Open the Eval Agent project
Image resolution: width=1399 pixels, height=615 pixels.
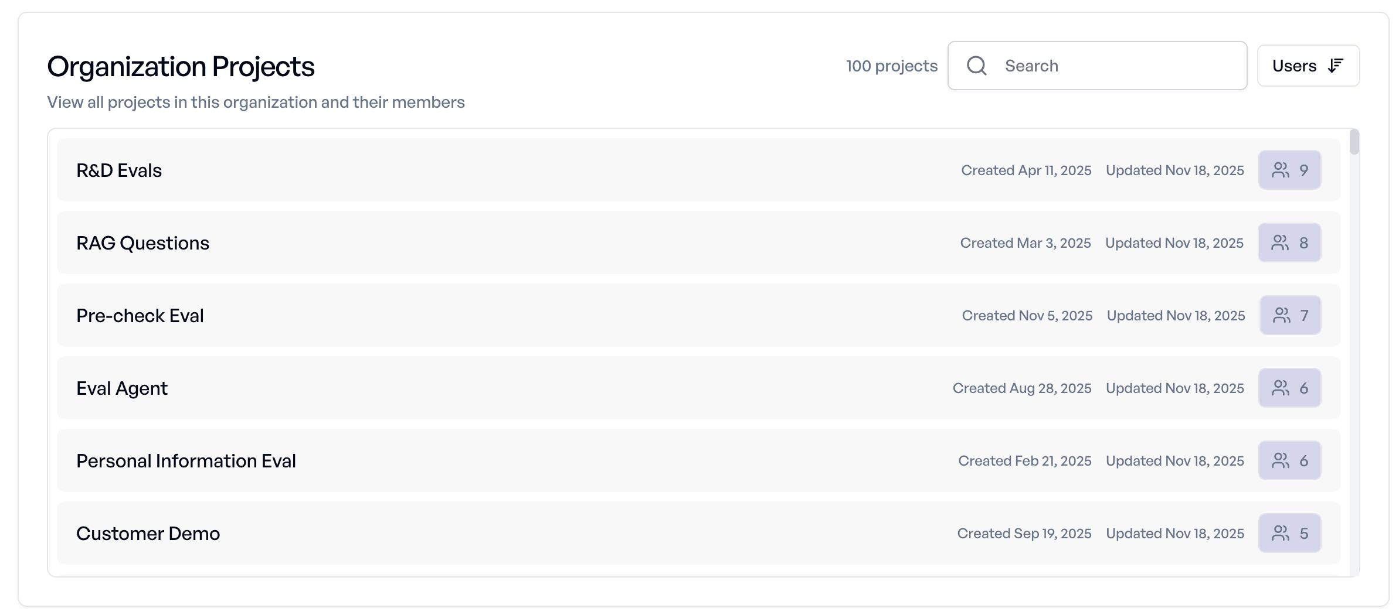tap(122, 388)
